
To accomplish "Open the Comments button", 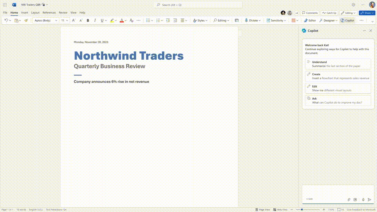I will click(310, 13).
